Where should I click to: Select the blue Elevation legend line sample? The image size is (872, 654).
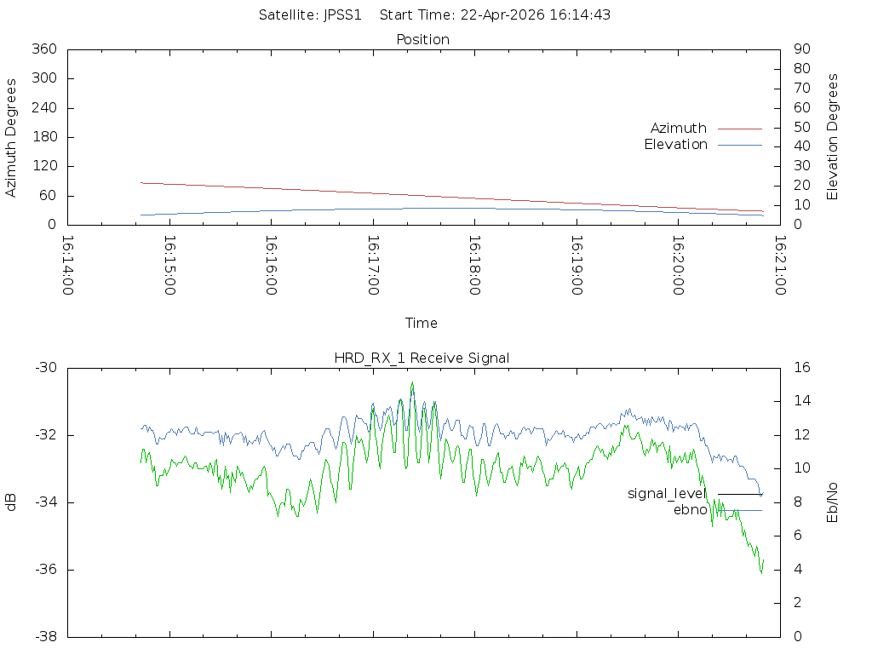click(x=739, y=145)
